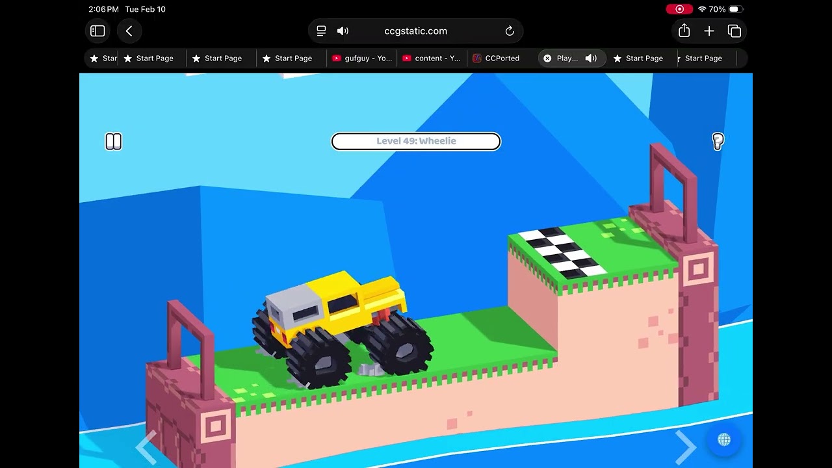Select the active Play tab title
The width and height of the screenshot is (832, 468).
(567, 58)
